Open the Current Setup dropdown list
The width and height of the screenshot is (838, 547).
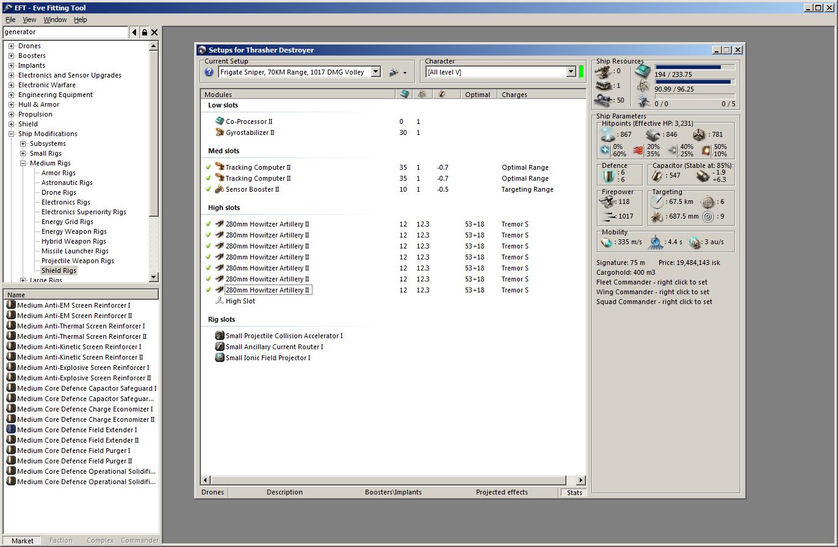(376, 72)
